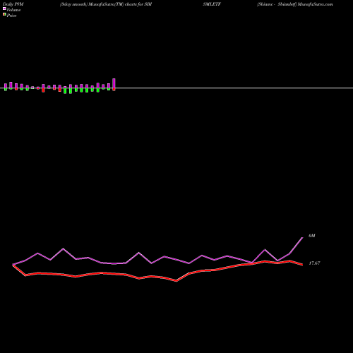Viewport: 353px width, 353px height.
Task: Click the '0M' volume end label
Action: click(x=312, y=236)
